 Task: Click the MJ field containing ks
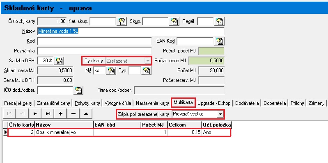[x=99, y=71]
